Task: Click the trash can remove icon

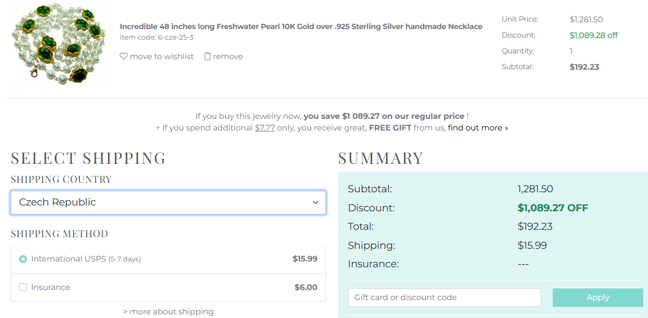Action: coord(207,56)
